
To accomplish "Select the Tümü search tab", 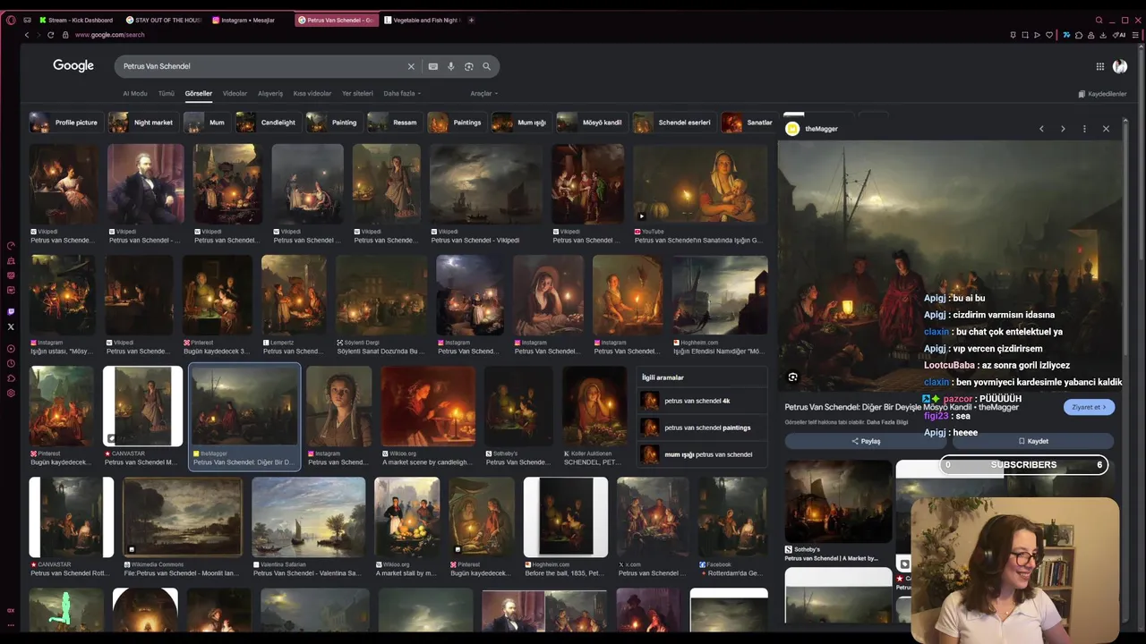I will 167,93.
